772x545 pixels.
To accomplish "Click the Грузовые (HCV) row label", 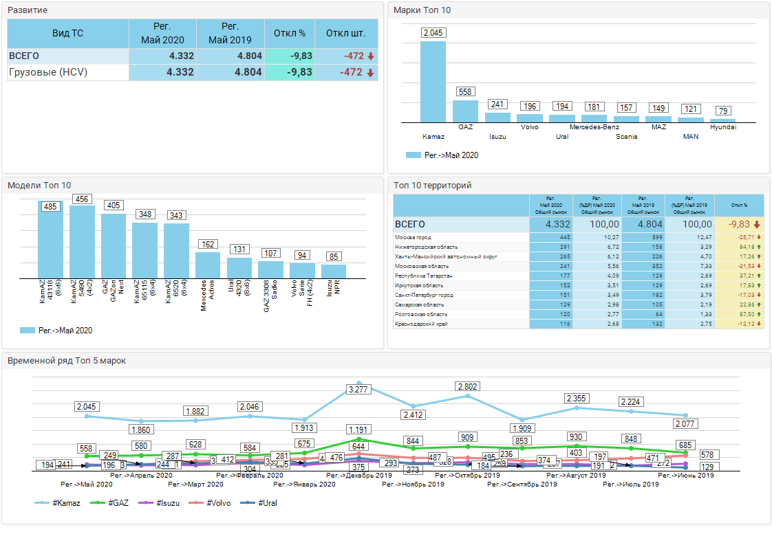I will click(48, 72).
